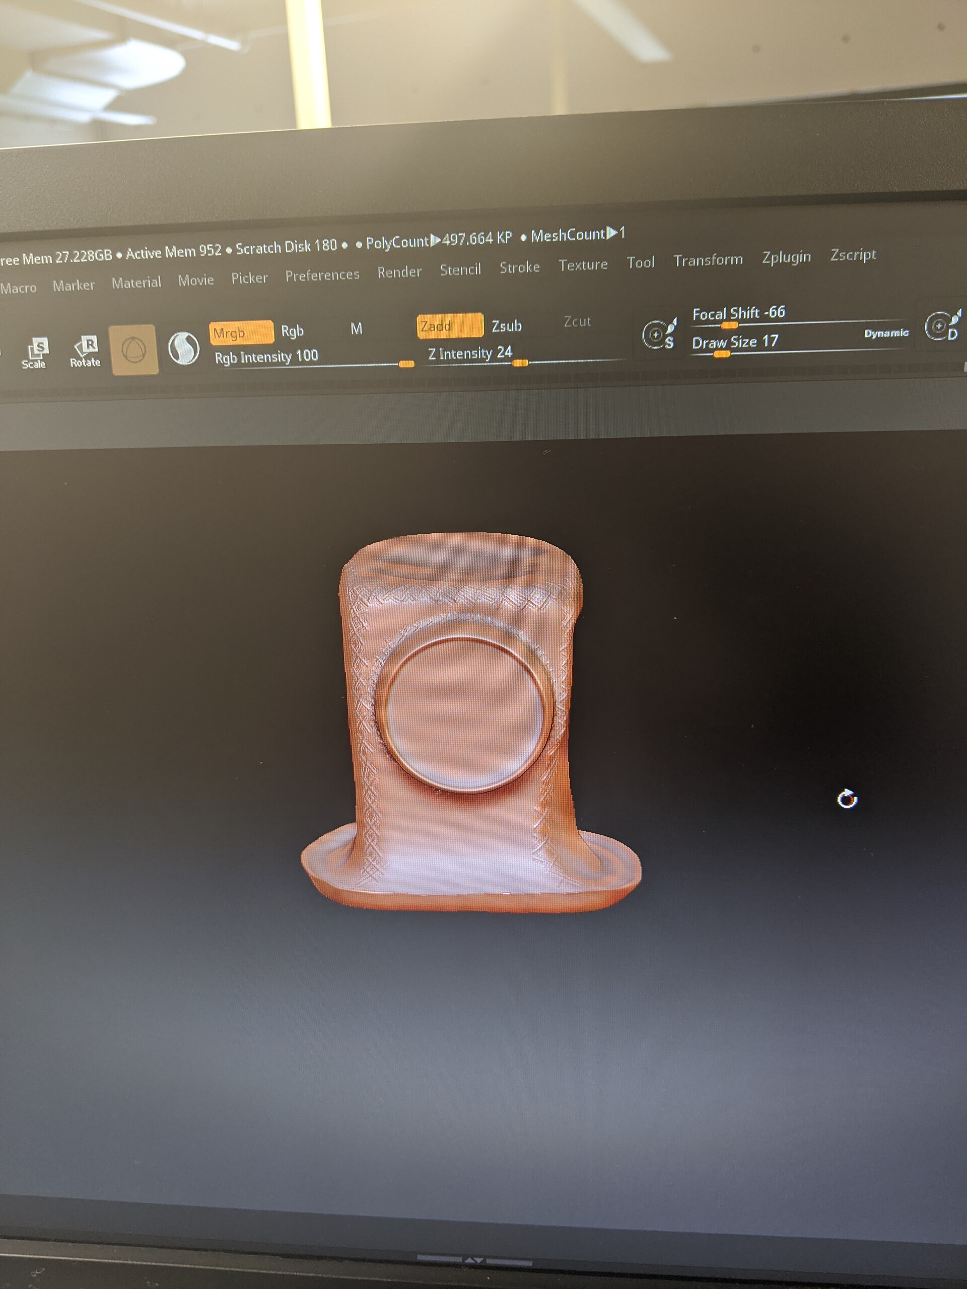
Task: Open the Tool menu
Action: (x=640, y=262)
